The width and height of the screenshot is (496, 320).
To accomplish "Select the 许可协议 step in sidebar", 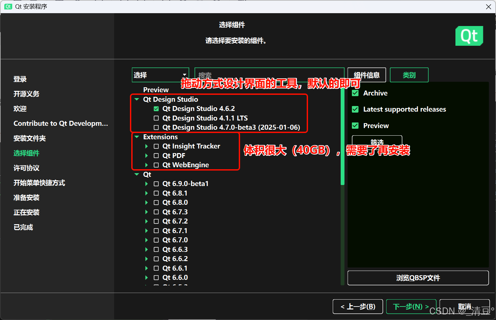I will pyautogui.click(x=26, y=168).
